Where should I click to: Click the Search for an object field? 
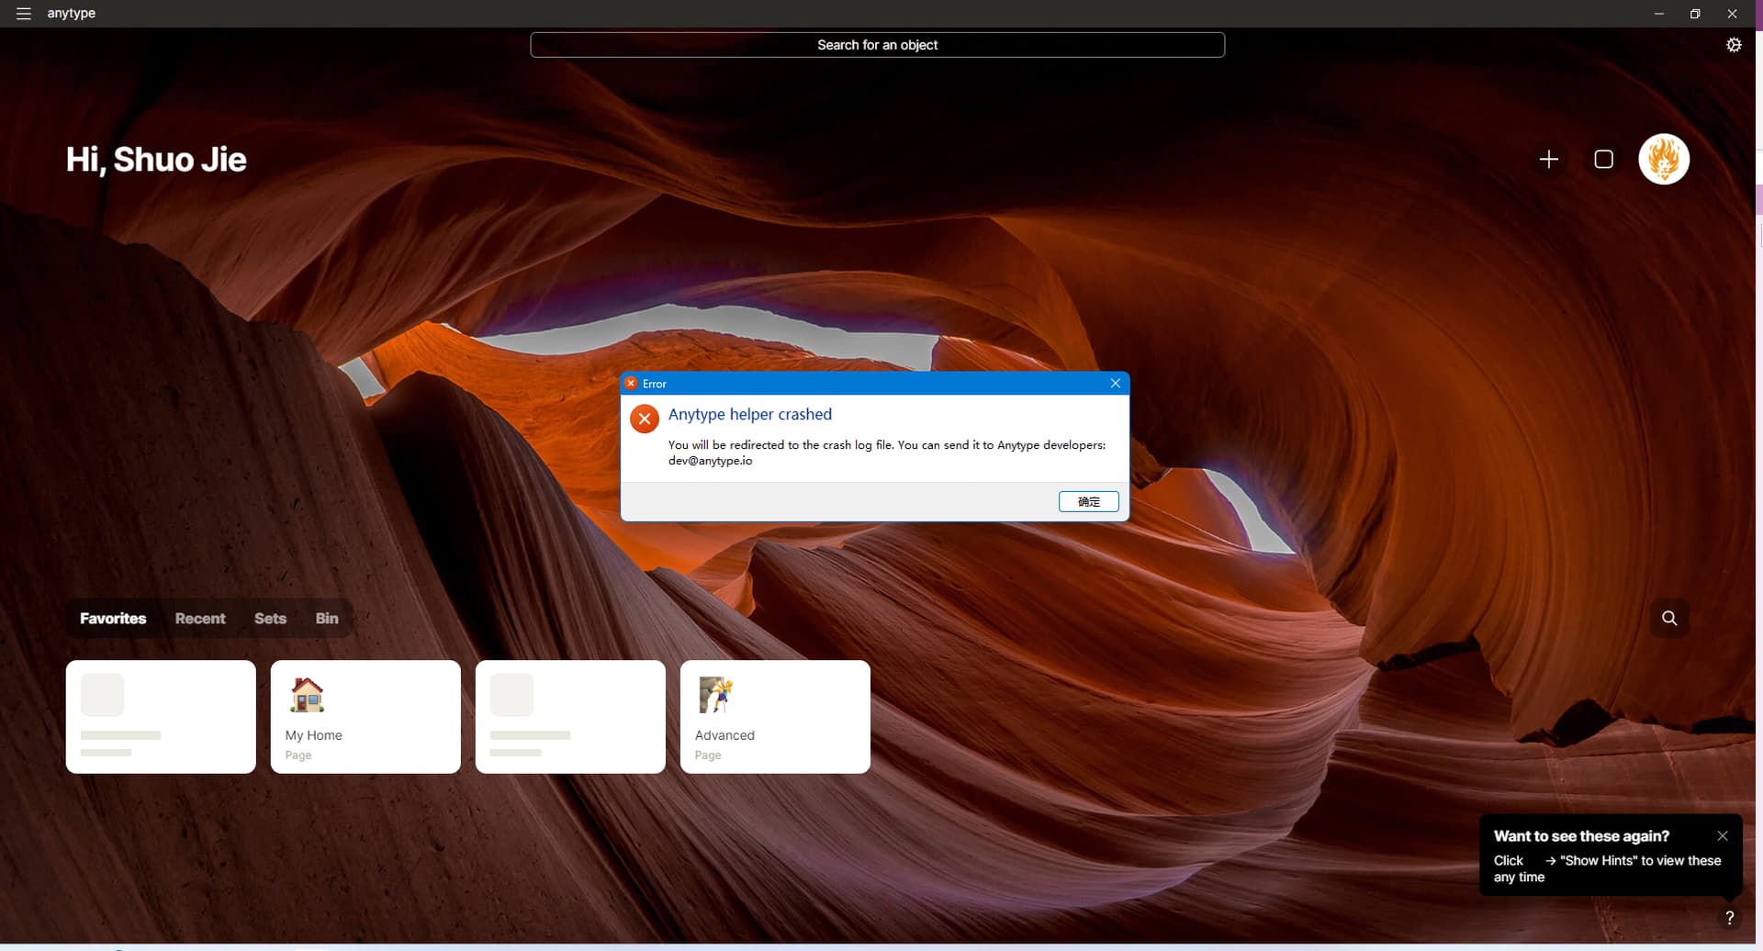[877, 45]
